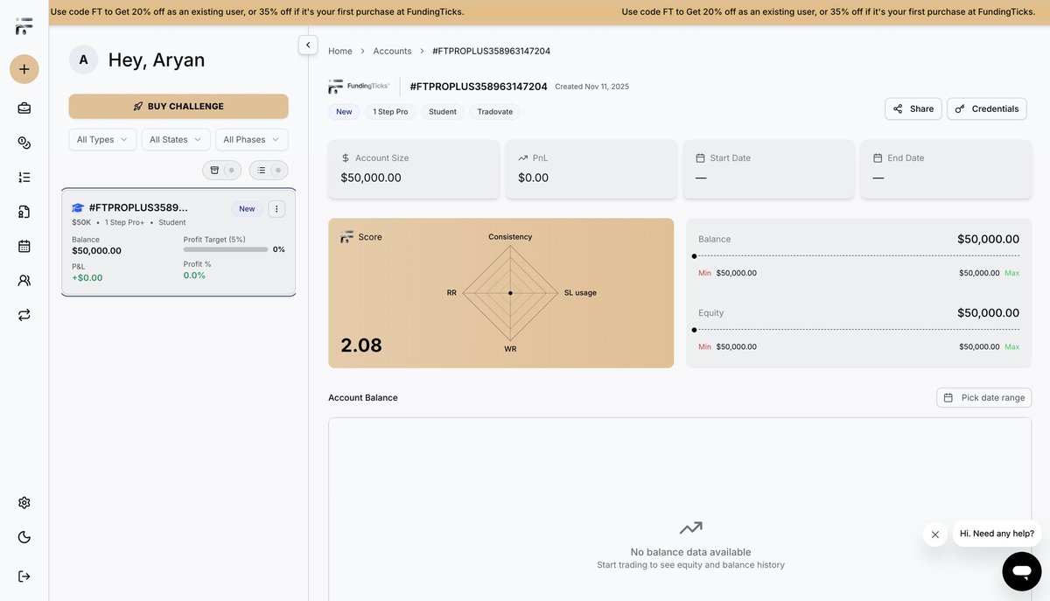Click the BUY CHALLENGE button
The image size is (1050, 601).
[178, 106]
